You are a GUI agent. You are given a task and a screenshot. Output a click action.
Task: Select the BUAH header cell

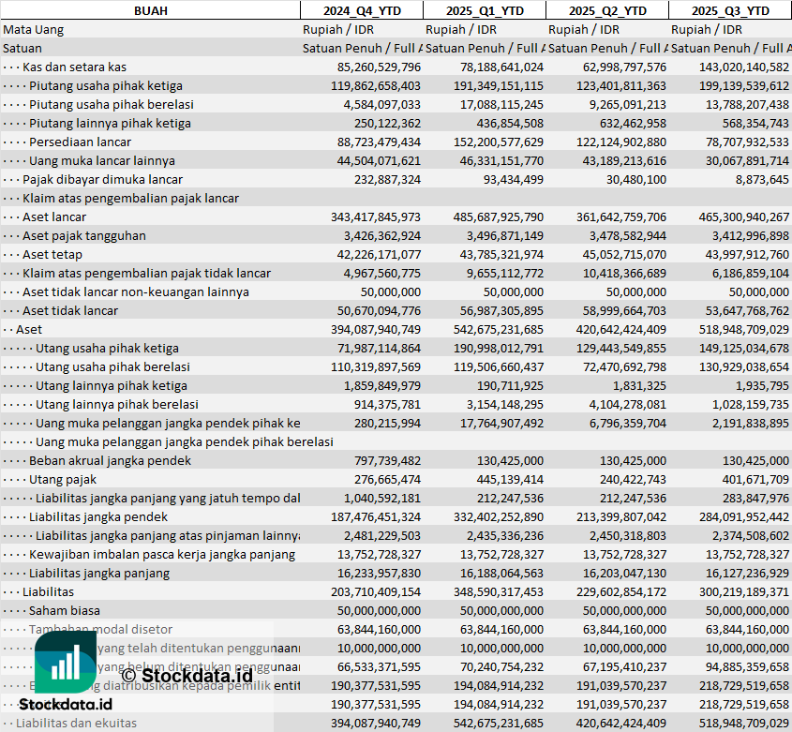tap(150, 10)
